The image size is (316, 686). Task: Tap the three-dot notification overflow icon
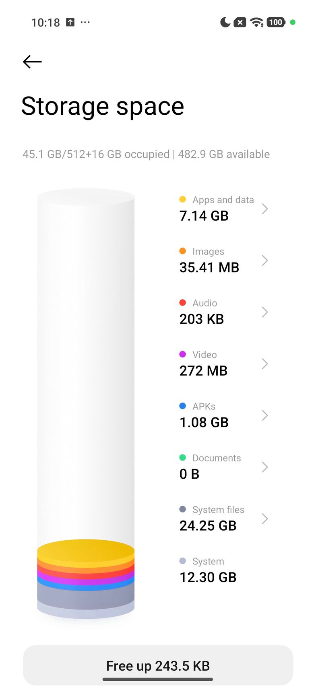coord(85,22)
